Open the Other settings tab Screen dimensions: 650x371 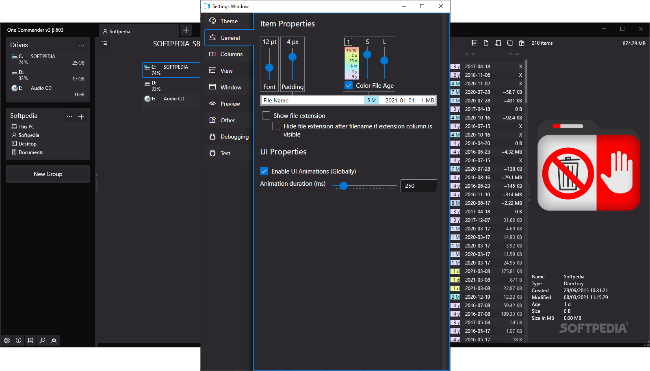pos(229,120)
